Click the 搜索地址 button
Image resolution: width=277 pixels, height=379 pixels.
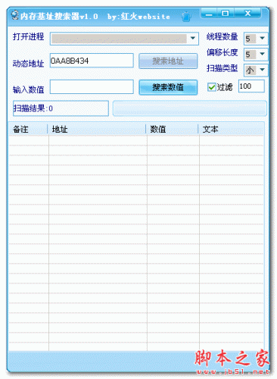pos(168,61)
